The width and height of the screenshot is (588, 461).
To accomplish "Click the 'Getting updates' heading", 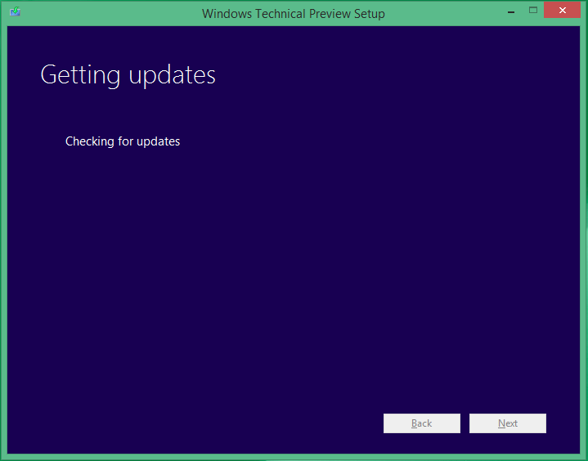I will click(128, 75).
